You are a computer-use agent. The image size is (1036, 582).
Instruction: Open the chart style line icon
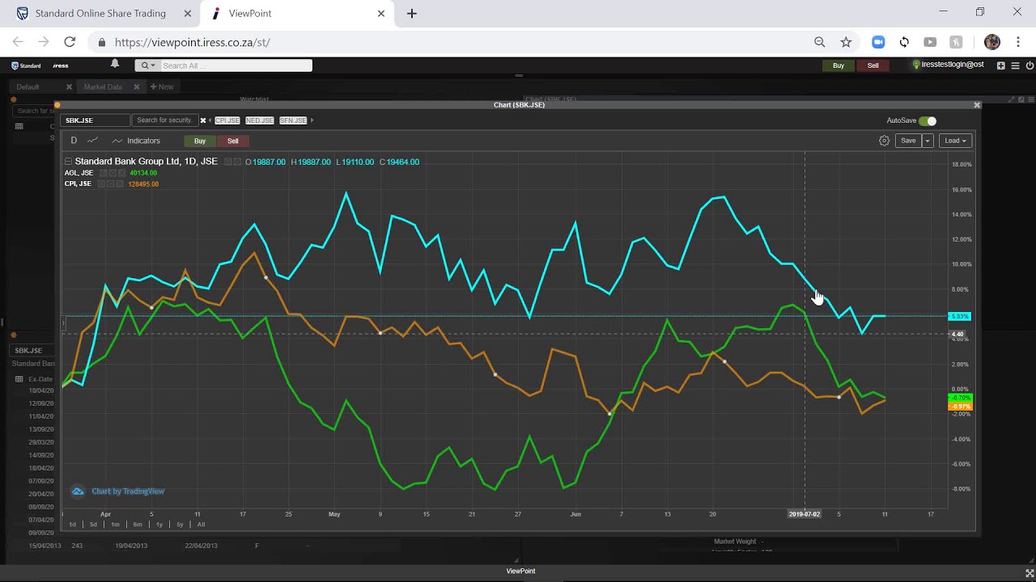93,141
